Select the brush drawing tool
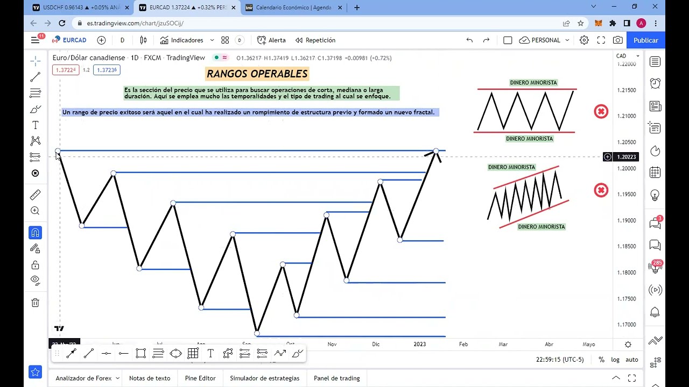 pos(36,110)
